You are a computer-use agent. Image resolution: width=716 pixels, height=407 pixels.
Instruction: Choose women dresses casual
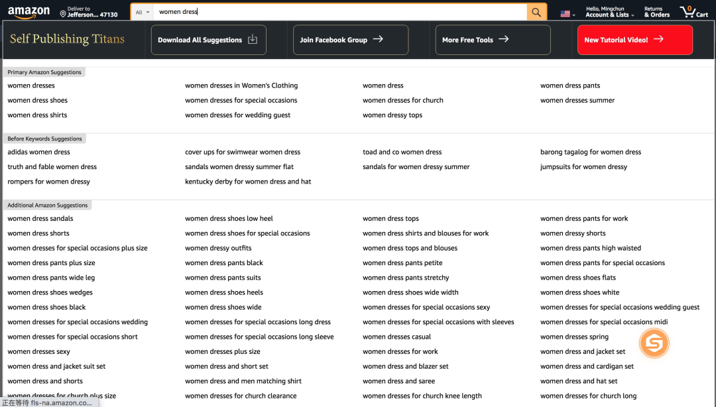pyautogui.click(x=396, y=337)
